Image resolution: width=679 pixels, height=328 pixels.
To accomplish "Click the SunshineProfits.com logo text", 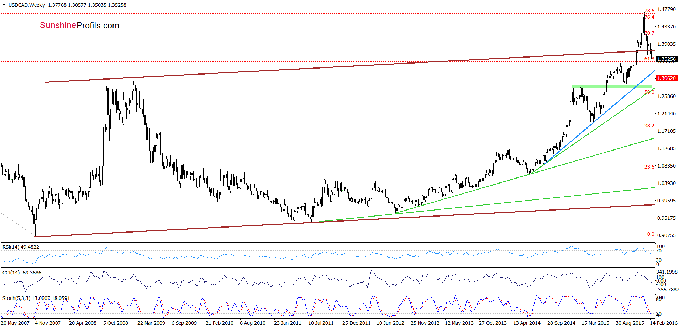I will click(x=79, y=26).
